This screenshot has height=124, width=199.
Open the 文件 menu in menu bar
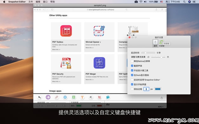31,2
